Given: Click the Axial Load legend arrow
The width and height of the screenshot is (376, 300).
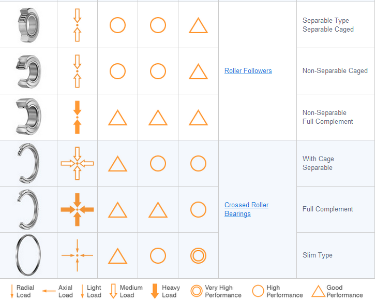Looking at the screenshot, I should point(49,291).
